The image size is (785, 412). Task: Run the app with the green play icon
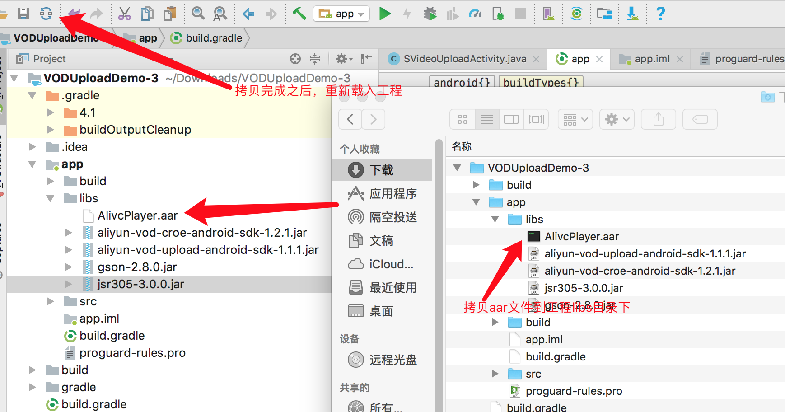385,14
